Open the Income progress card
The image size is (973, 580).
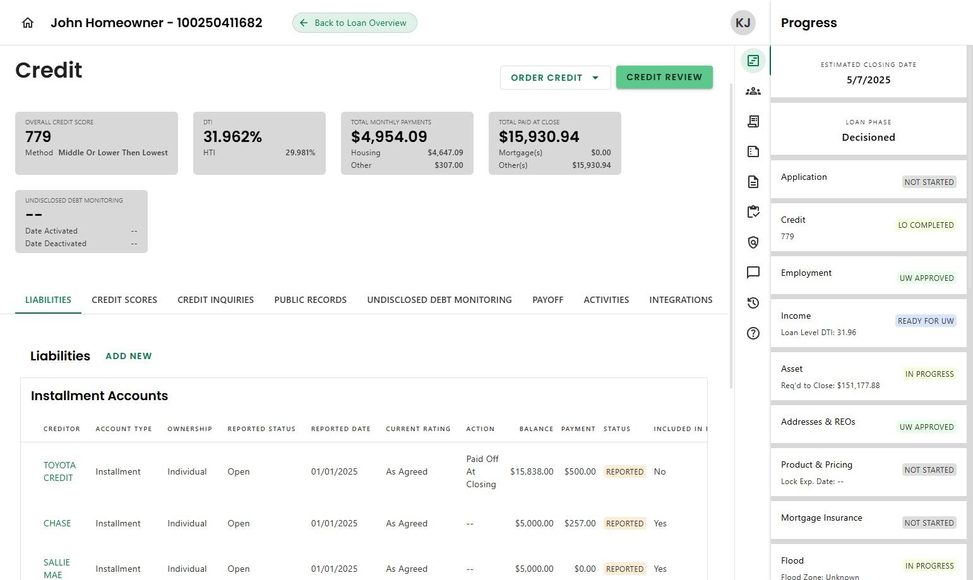(868, 323)
